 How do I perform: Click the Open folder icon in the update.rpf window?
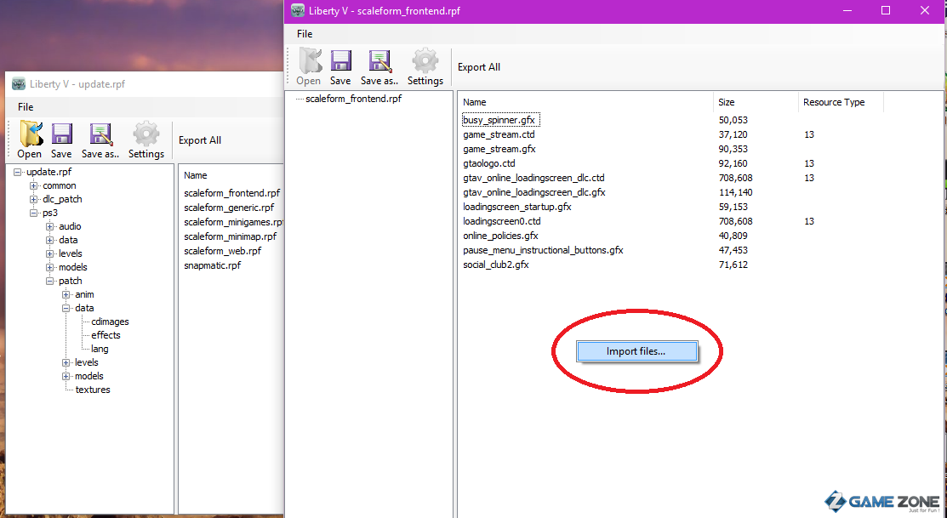tap(31, 134)
